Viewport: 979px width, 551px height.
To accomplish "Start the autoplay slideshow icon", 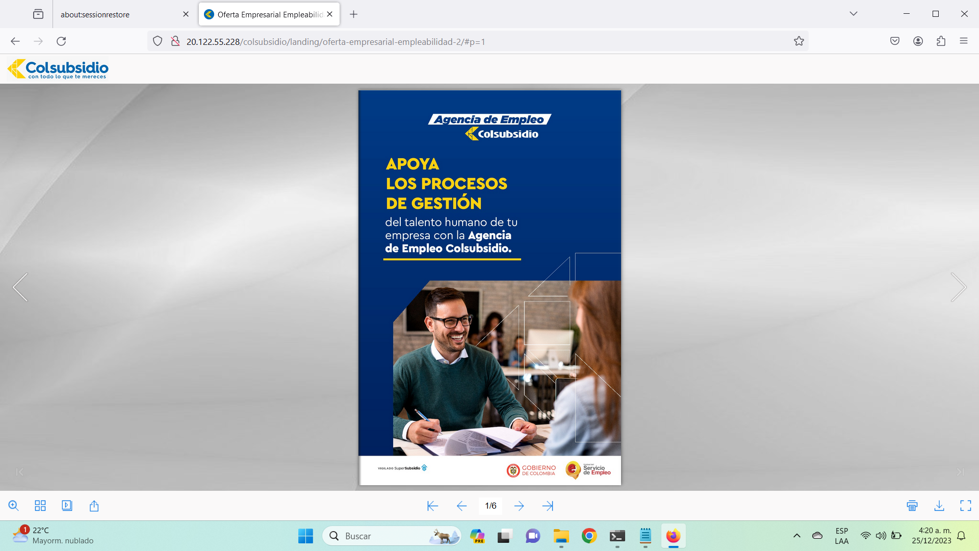I will point(67,506).
